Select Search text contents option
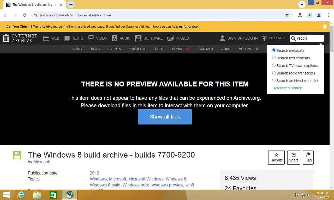The image size is (334, 200). click(x=274, y=58)
